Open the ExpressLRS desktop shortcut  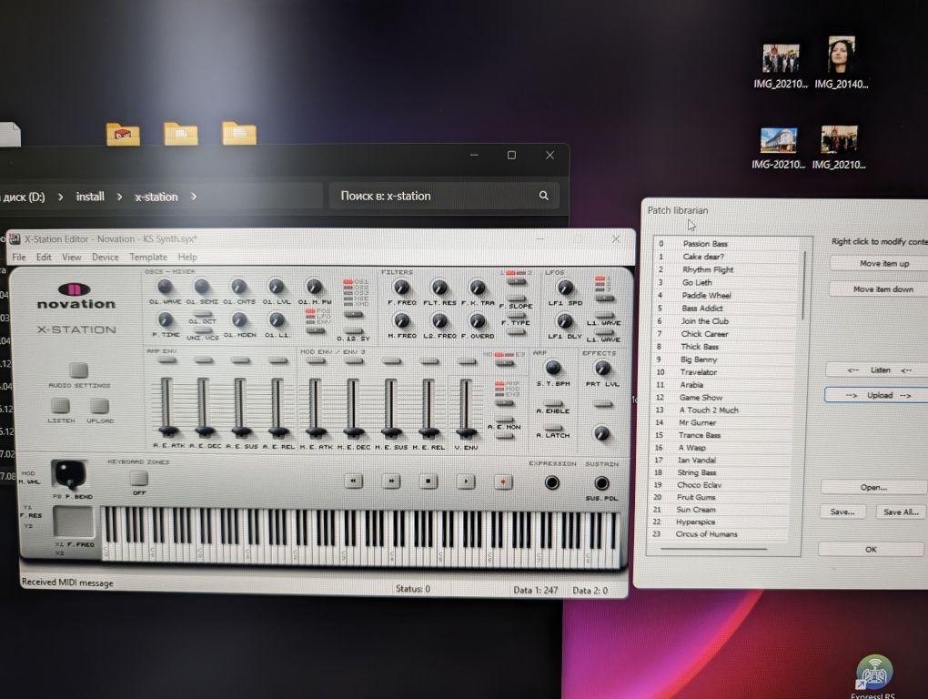click(x=873, y=677)
